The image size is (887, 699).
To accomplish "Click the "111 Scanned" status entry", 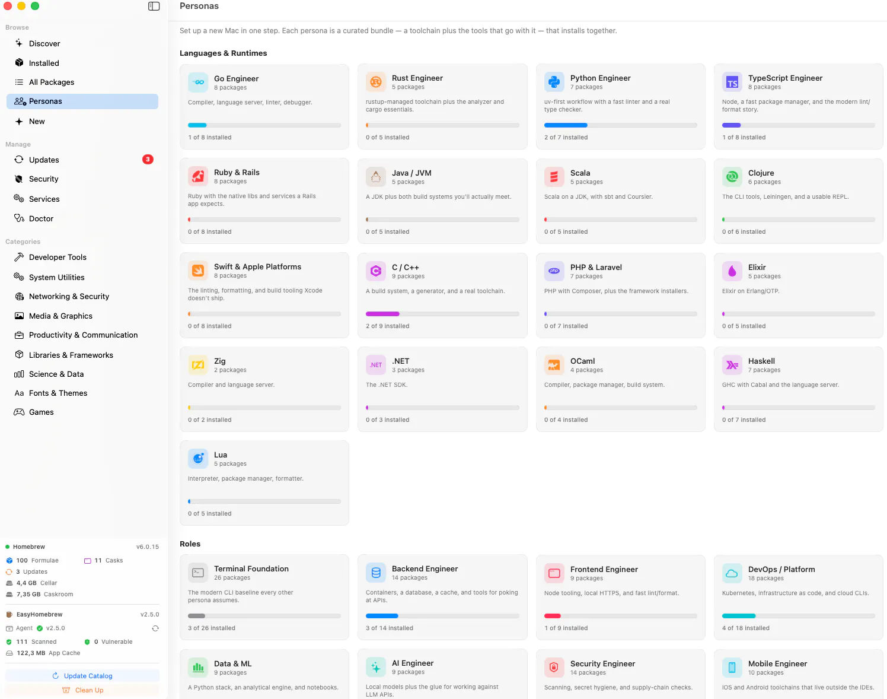I will 31,642.
